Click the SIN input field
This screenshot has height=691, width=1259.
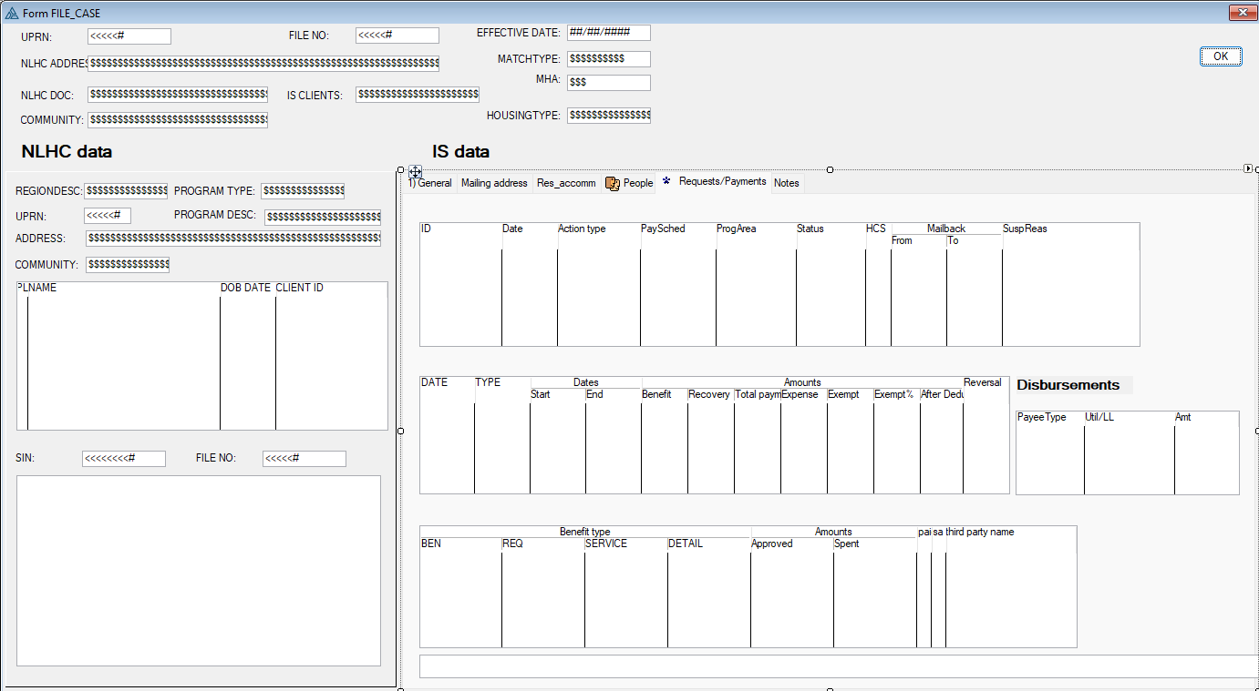pyautogui.click(x=123, y=459)
